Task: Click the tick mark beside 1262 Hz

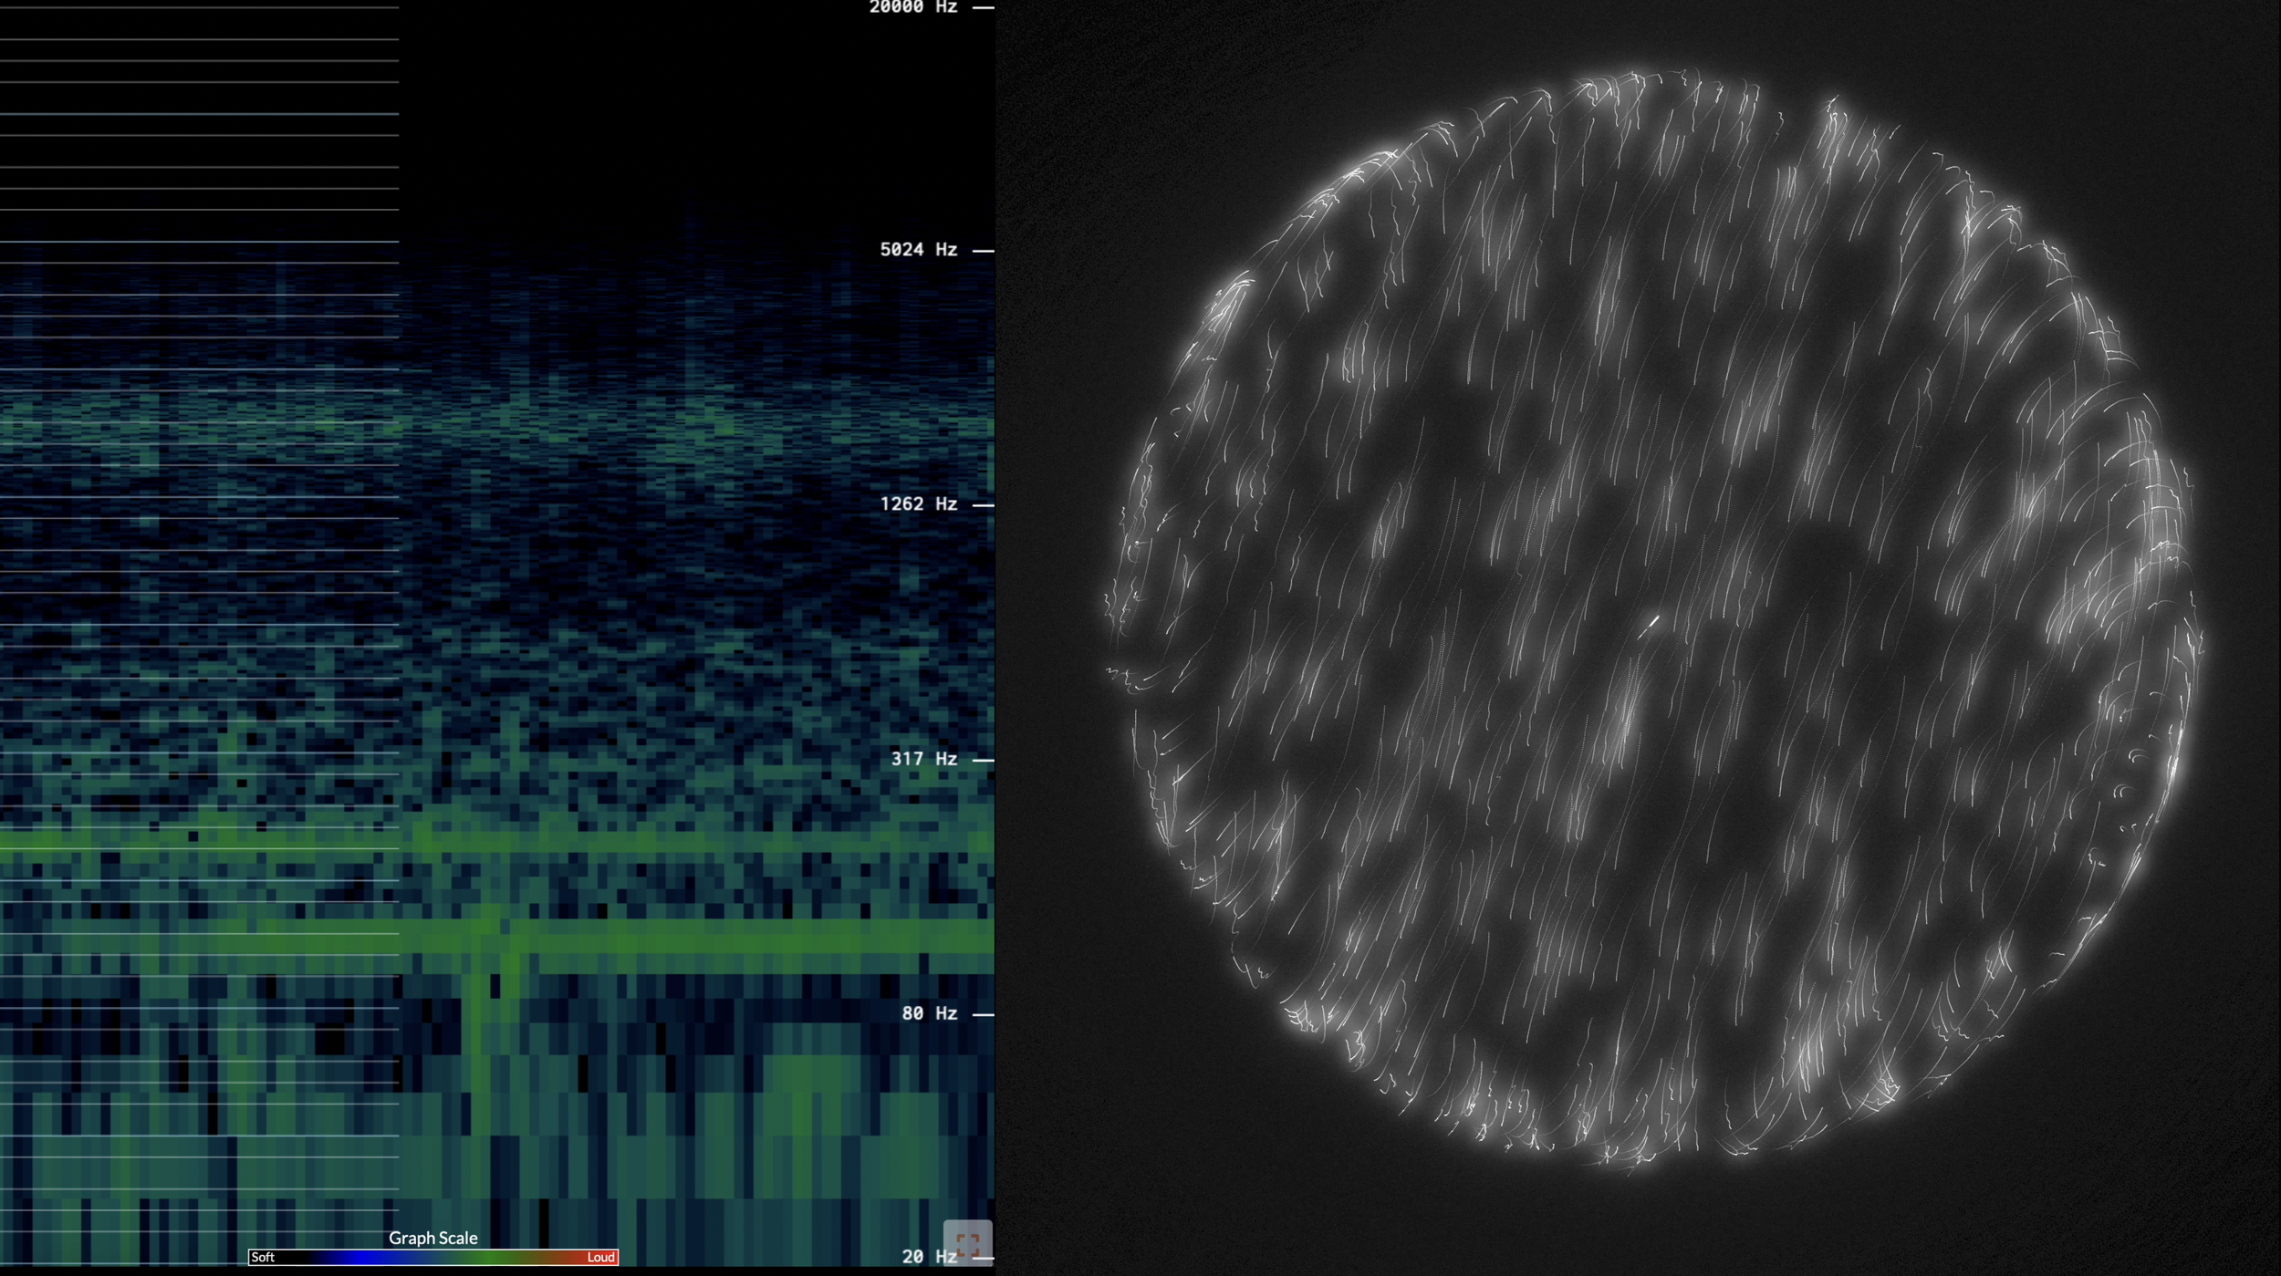Action: coord(983,504)
